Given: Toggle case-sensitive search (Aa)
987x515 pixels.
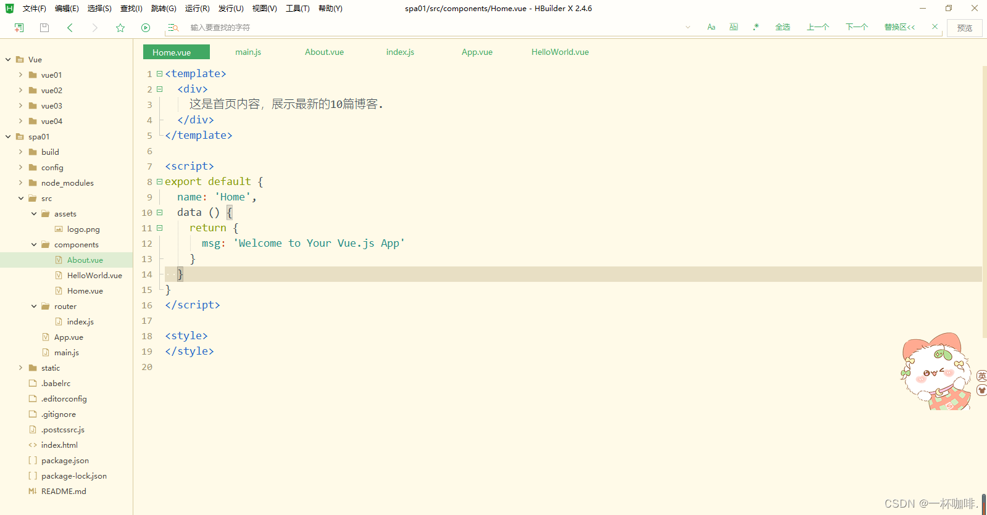Looking at the screenshot, I should [711, 27].
